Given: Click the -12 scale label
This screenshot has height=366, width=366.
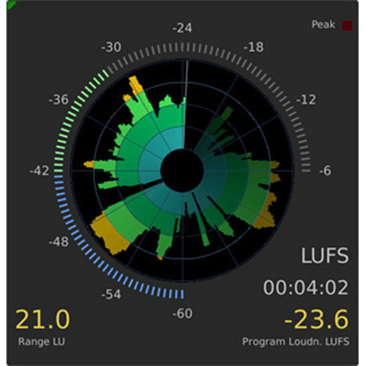Looking at the screenshot, I should pyautogui.click(x=306, y=100).
